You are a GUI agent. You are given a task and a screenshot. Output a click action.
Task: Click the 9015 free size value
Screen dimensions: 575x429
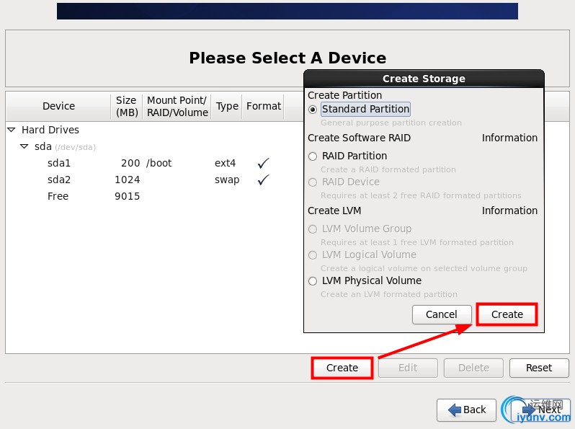[128, 196]
